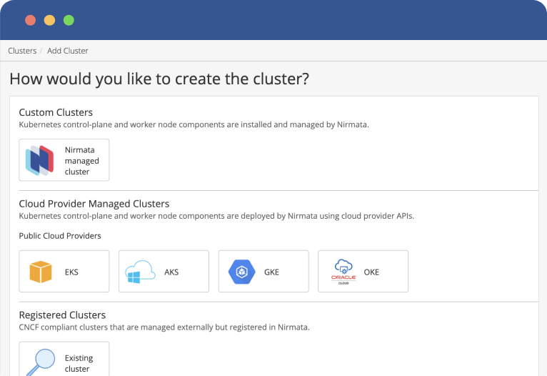Click the red window close dot
Screen dimensions: 547x376
(x=31, y=20)
